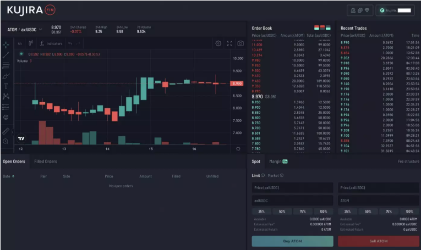This screenshot has width=421, height=250.
Task: Select the zoom in tool
Action: [x=6, y=141]
